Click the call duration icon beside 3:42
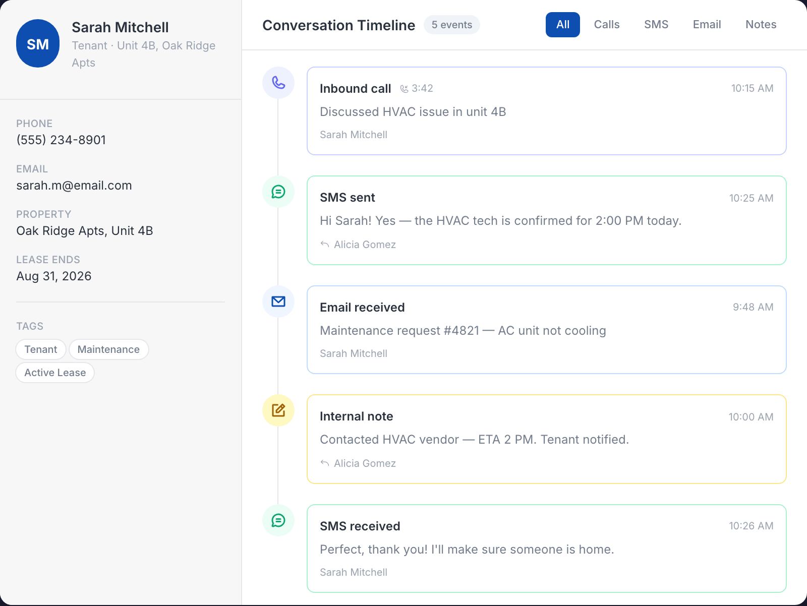Image resolution: width=807 pixels, height=606 pixels. [404, 89]
